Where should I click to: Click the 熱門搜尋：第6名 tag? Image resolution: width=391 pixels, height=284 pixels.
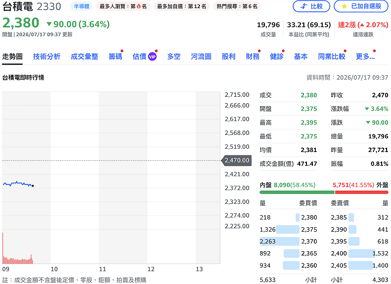point(237,6)
